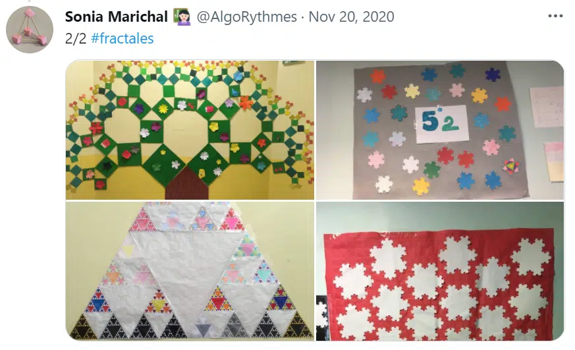Click the teacher emoji beside the name

click(183, 17)
